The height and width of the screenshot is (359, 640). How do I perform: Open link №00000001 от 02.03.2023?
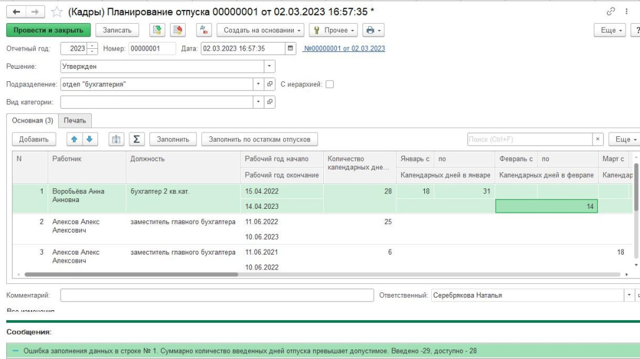click(x=344, y=49)
